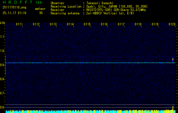The height and width of the screenshot is (113, 178).
Task: Click the green carrier line in spectrogram
Action: tap(91, 63)
